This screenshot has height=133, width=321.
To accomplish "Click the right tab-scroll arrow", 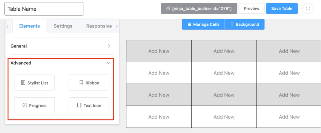I will point(117,26).
